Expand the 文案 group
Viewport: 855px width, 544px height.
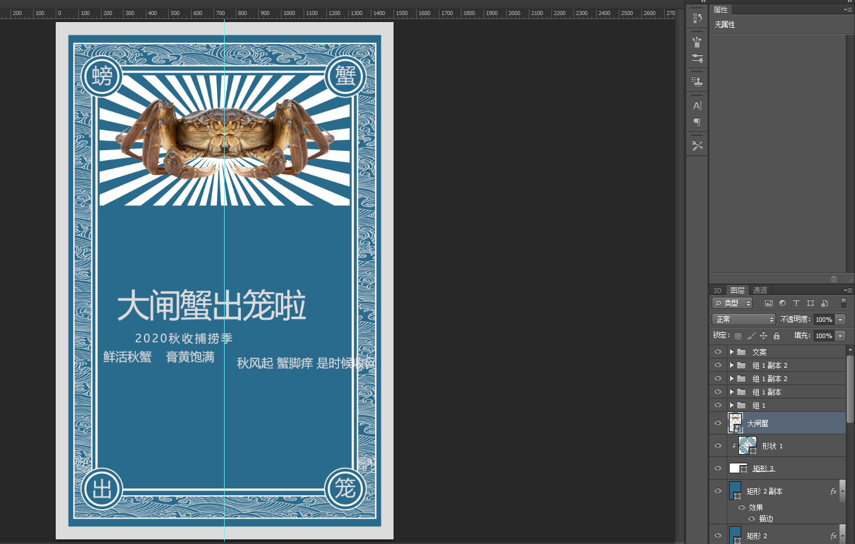click(732, 352)
